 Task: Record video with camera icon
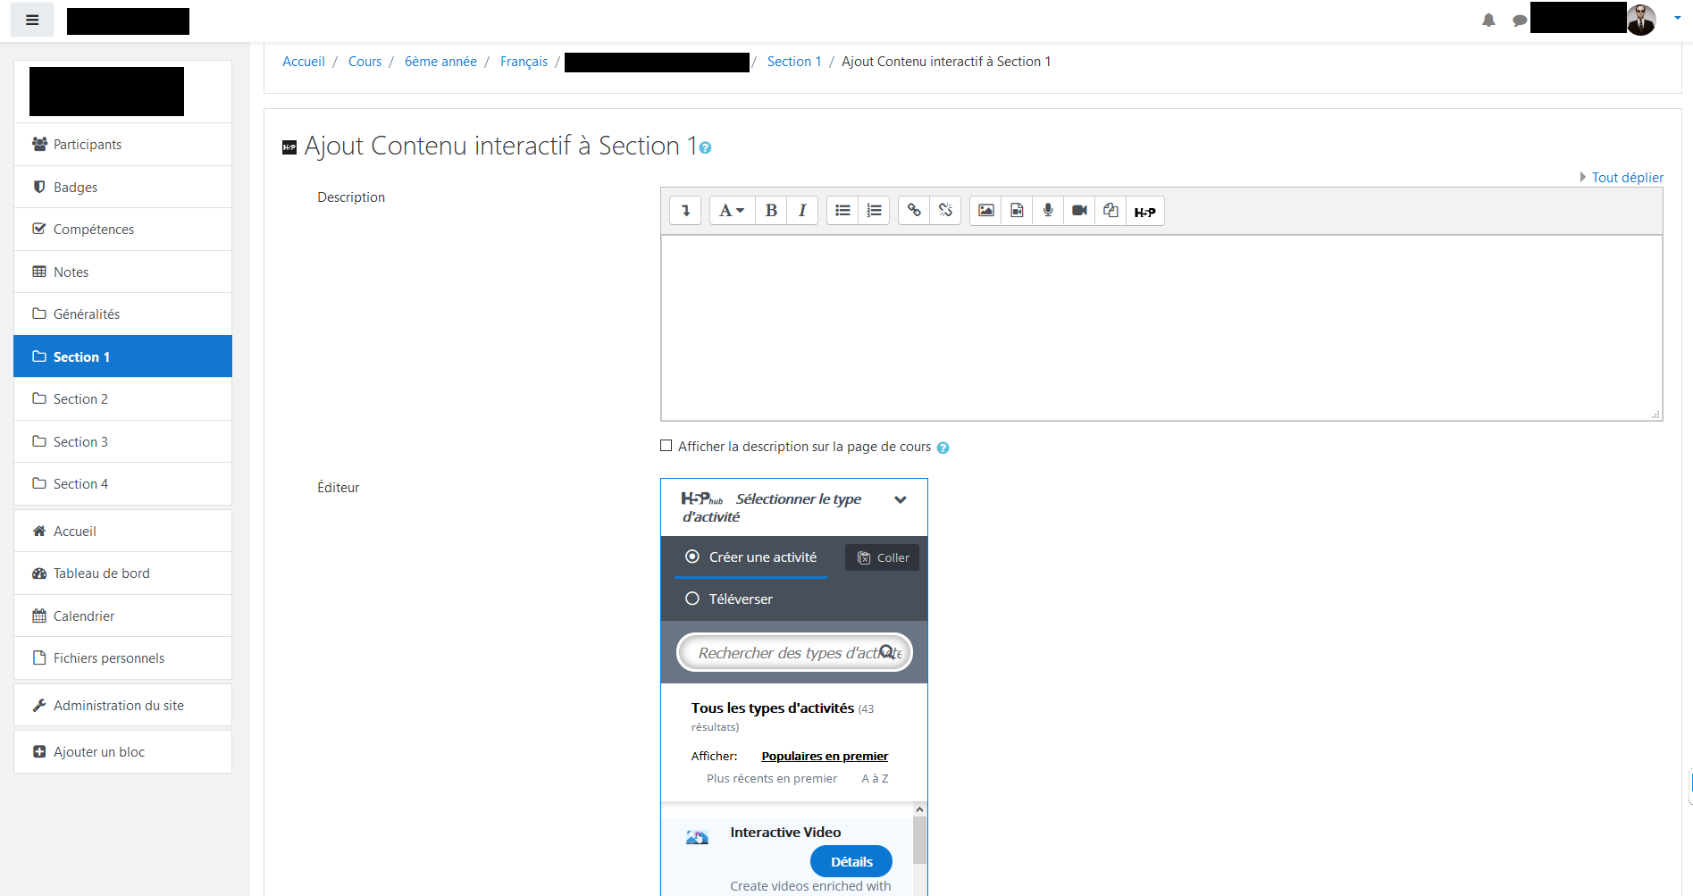1079,211
